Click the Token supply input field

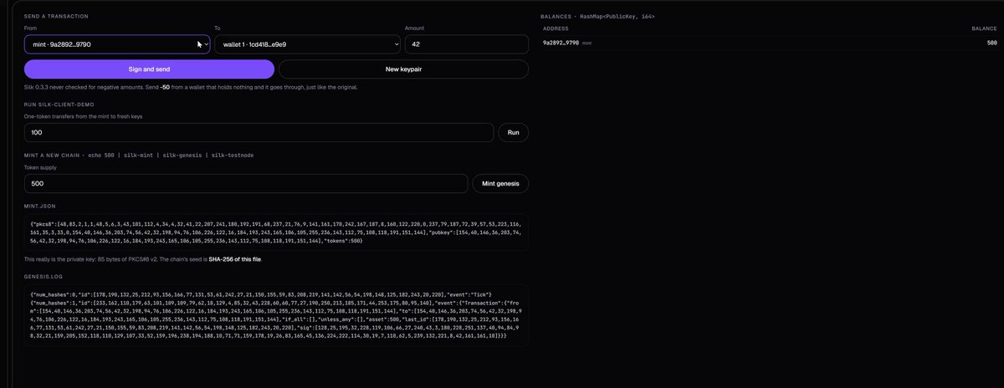coord(246,183)
